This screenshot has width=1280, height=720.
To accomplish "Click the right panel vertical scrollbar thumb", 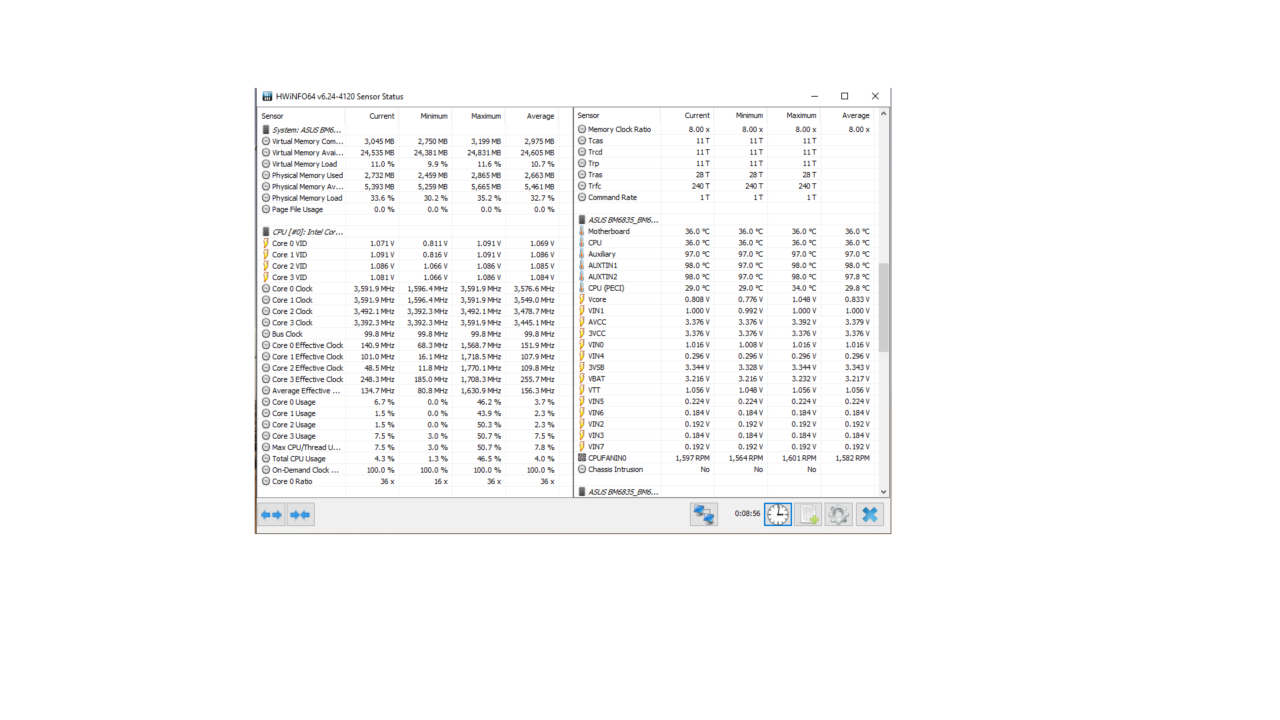I will [x=883, y=307].
